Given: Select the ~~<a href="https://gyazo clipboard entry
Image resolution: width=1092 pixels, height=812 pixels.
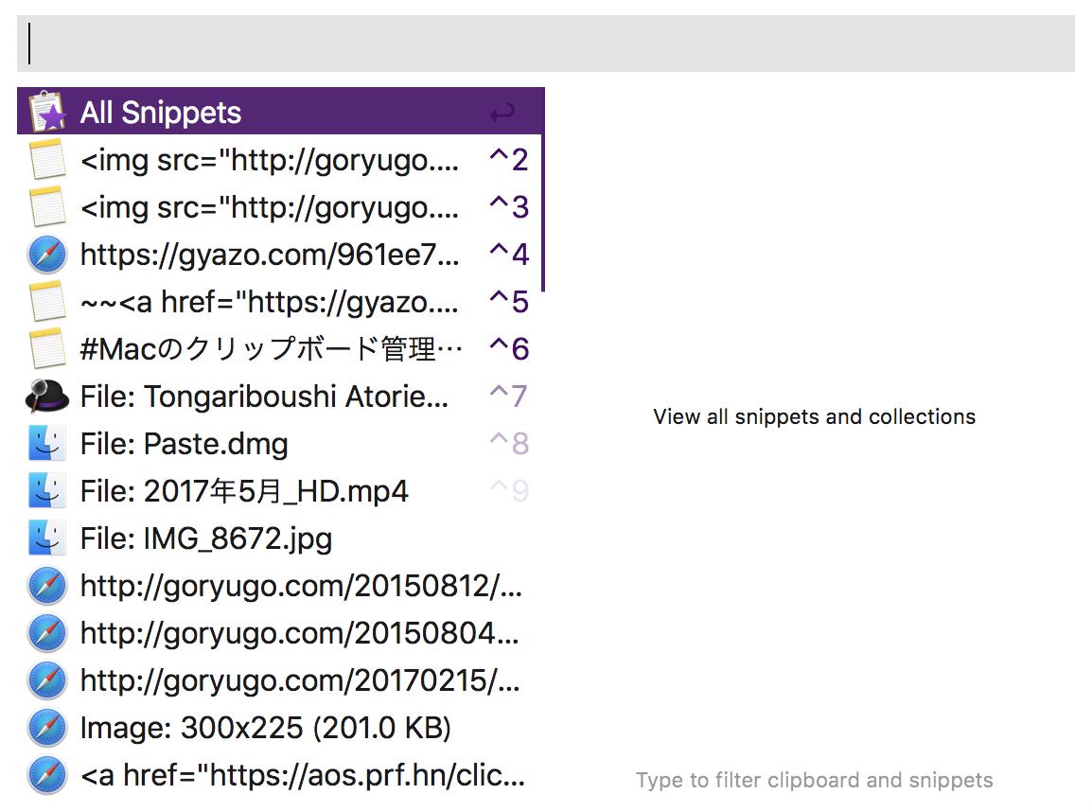Looking at the screenshot, I should (x=270, y=302).
